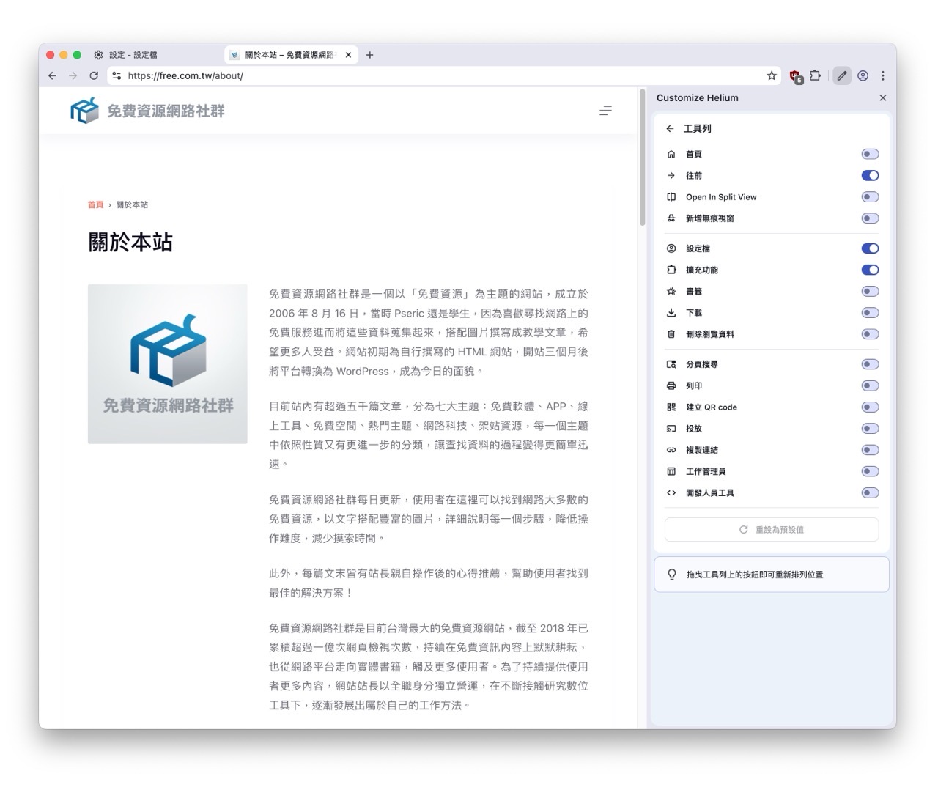Click the pencil customize toolbar icon
938x790 pixels.
click(842, 75)
